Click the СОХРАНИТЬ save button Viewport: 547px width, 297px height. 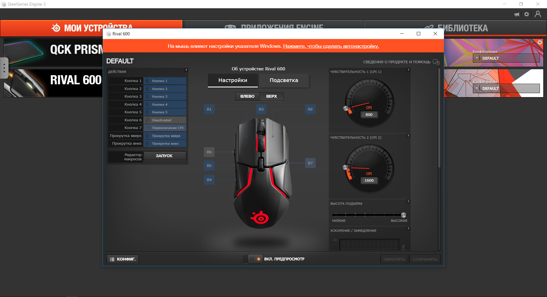coord(425,259)
